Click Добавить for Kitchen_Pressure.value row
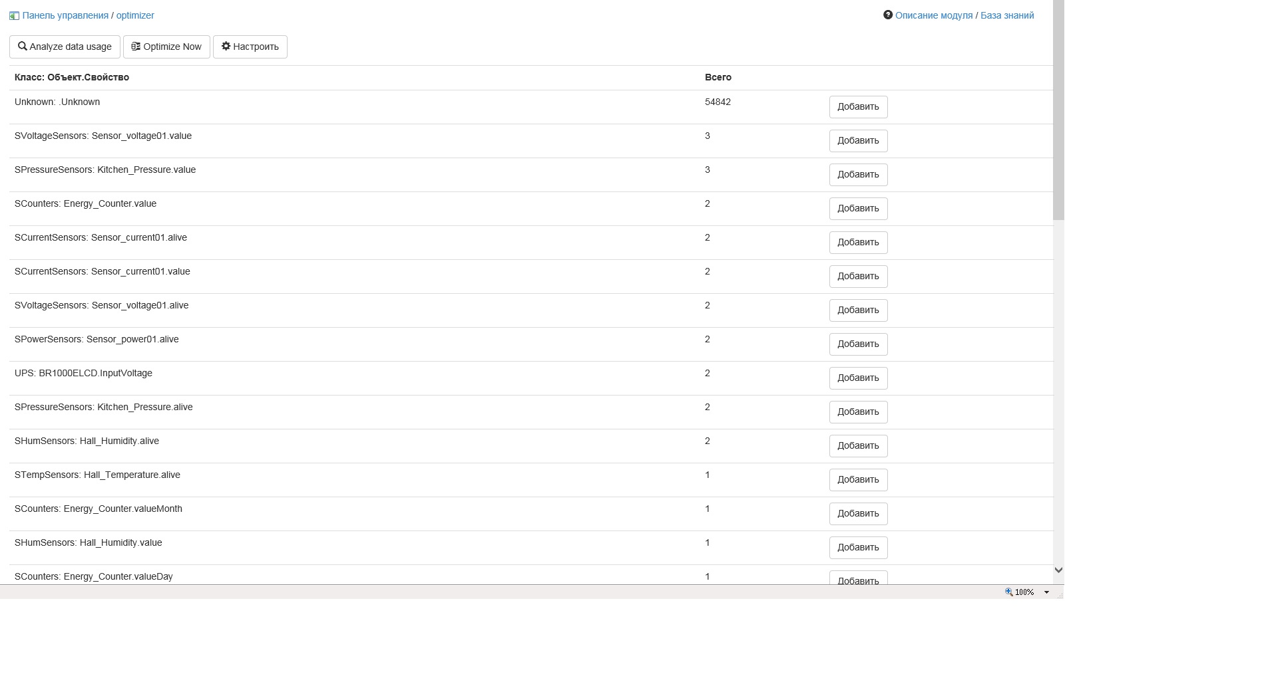 tap(858, 175)
